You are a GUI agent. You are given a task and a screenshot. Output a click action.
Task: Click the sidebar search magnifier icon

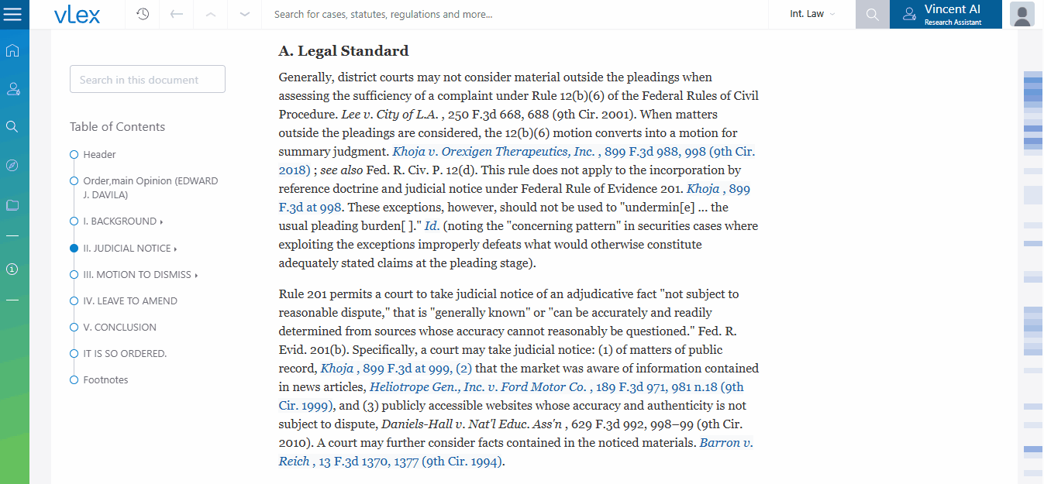[12, 126]
